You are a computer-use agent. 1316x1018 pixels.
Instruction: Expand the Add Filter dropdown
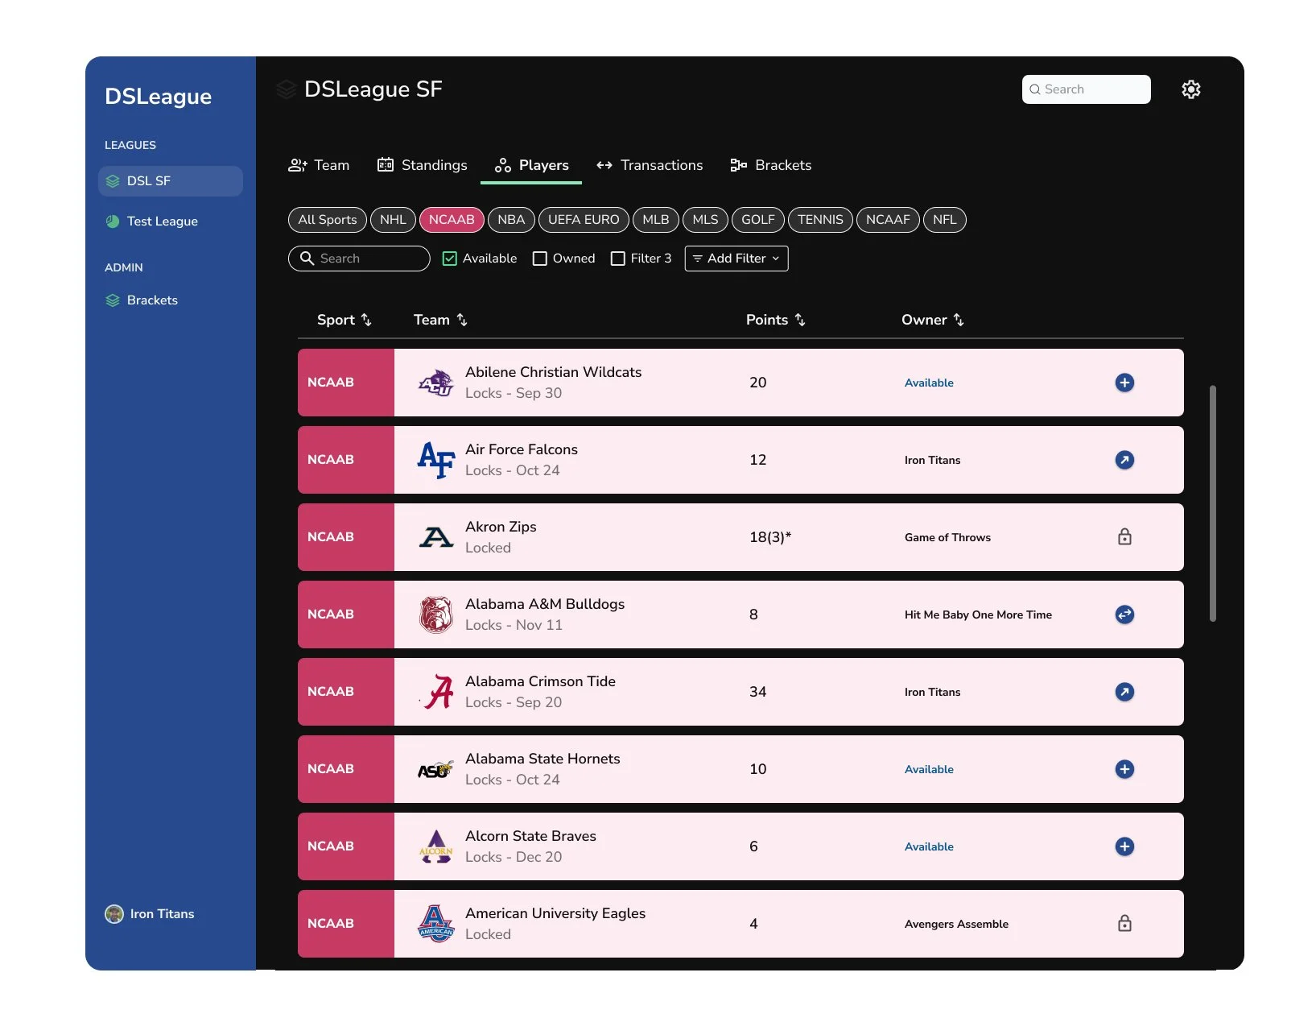pos(736,259)
